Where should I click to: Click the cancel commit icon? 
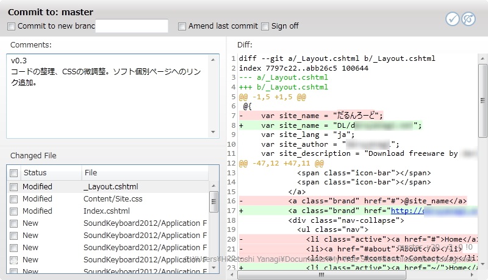[x=468, y=19]
